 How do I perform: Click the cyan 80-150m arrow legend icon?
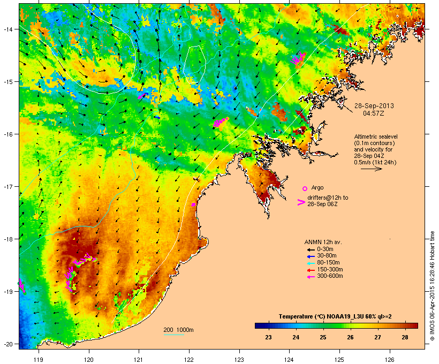click(311, 263)
